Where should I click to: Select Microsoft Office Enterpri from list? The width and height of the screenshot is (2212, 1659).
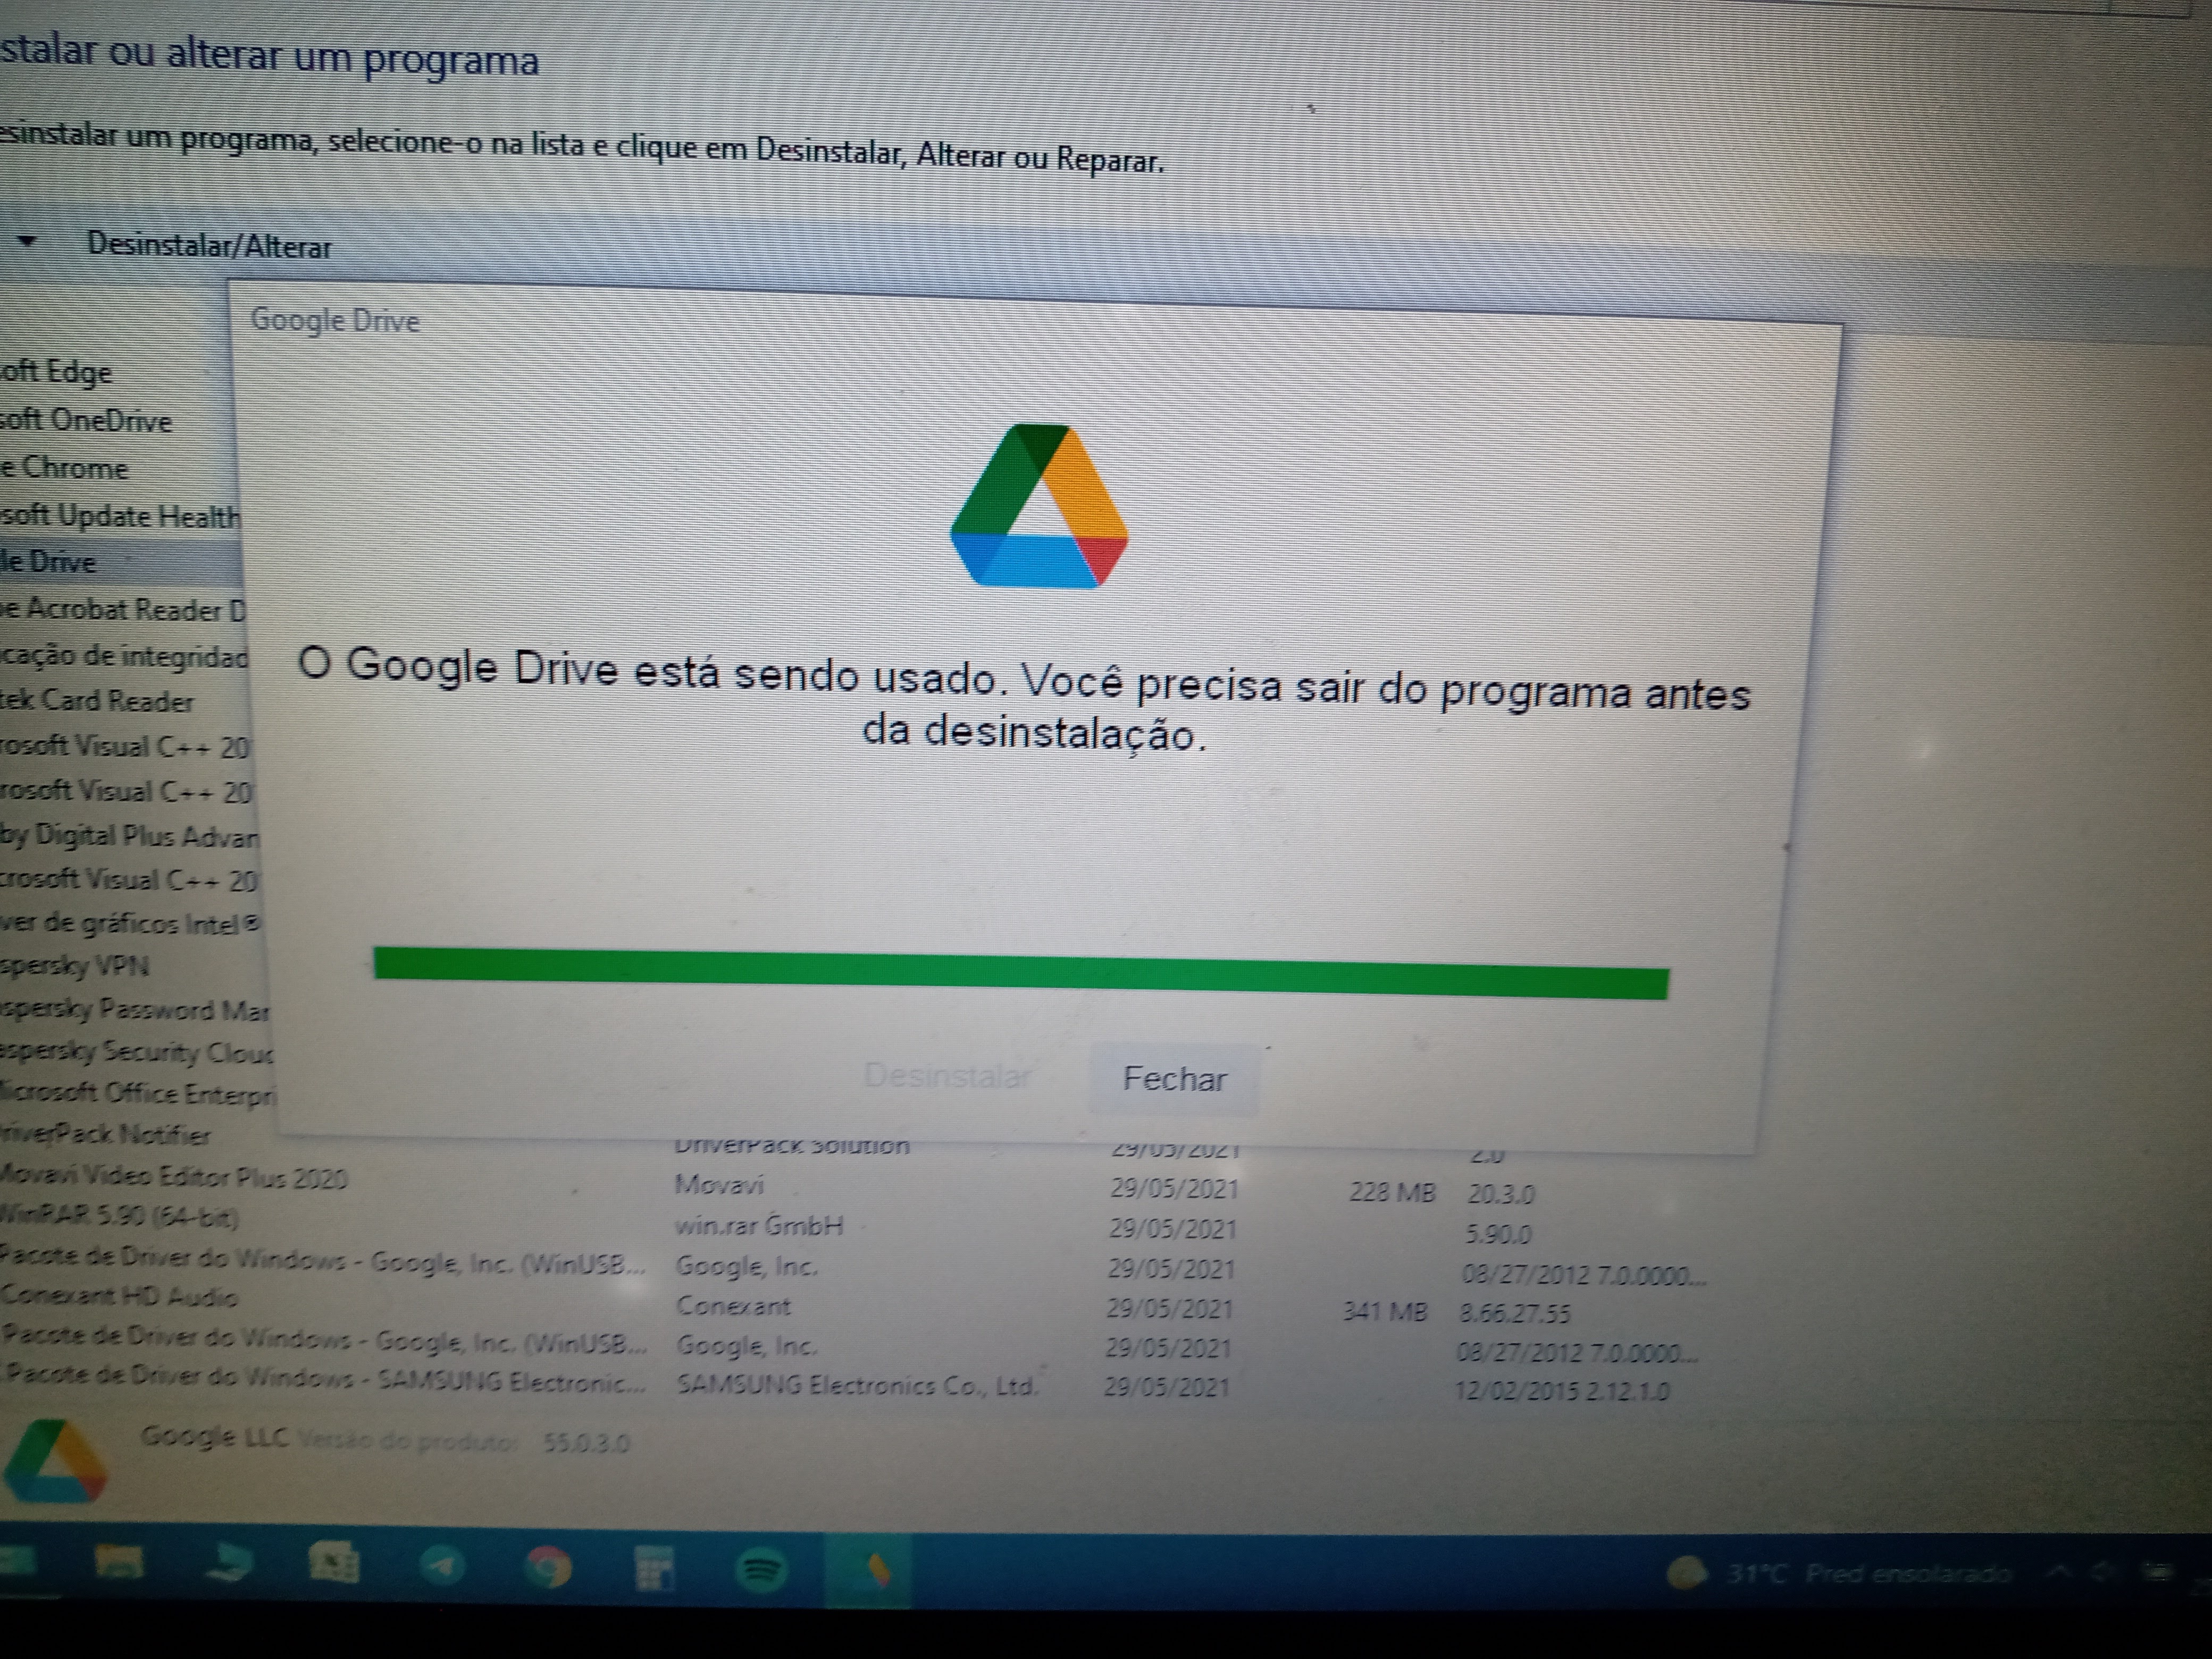tap(131, 1093)
